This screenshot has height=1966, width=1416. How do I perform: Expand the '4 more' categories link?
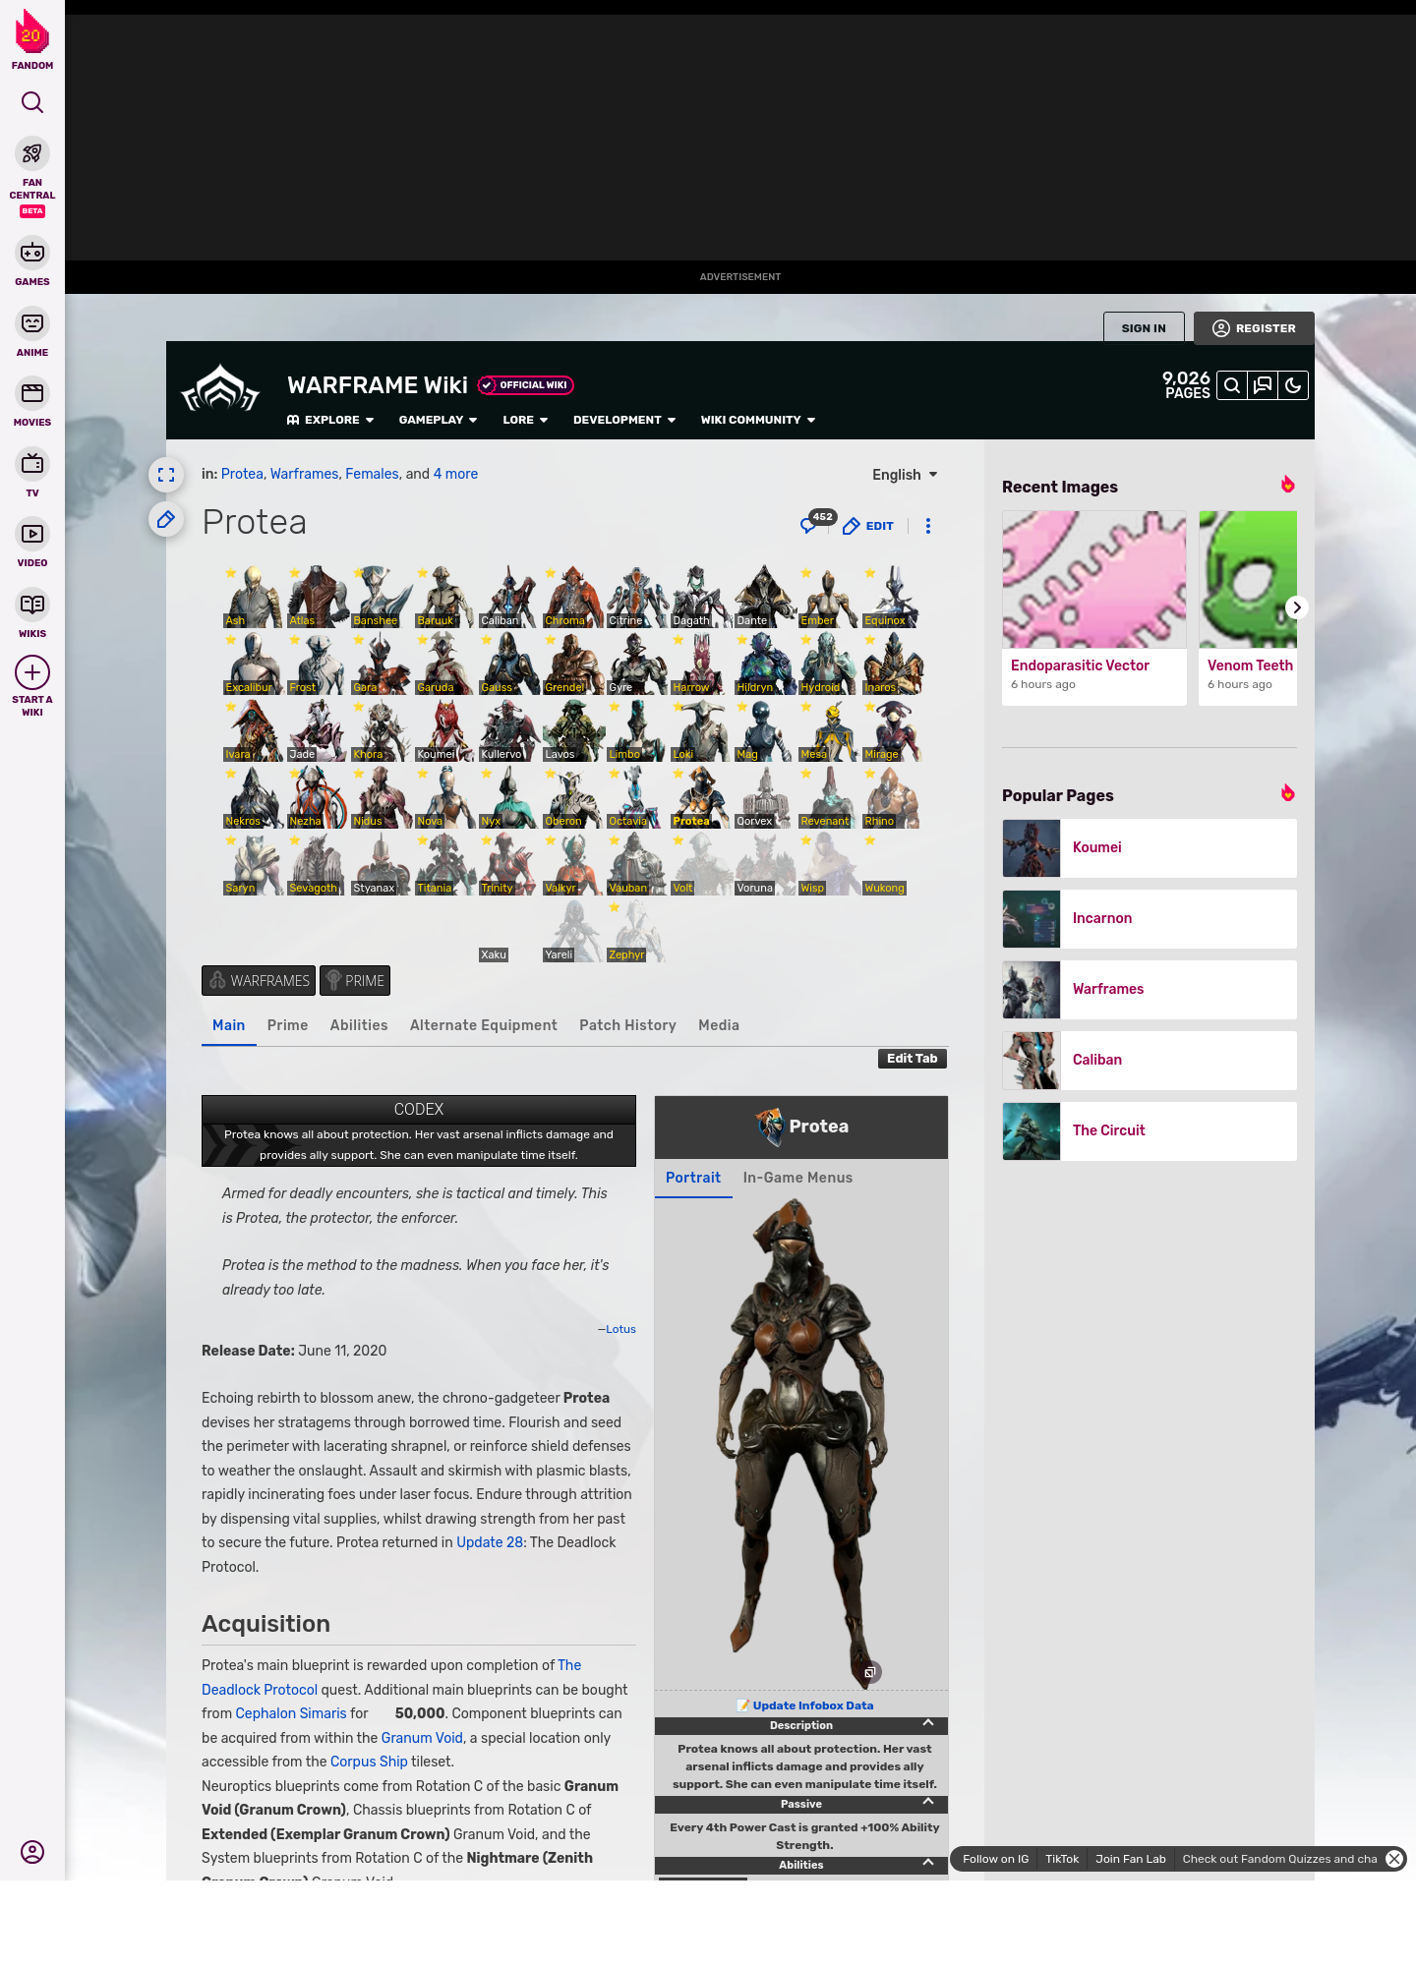[455, 474]
